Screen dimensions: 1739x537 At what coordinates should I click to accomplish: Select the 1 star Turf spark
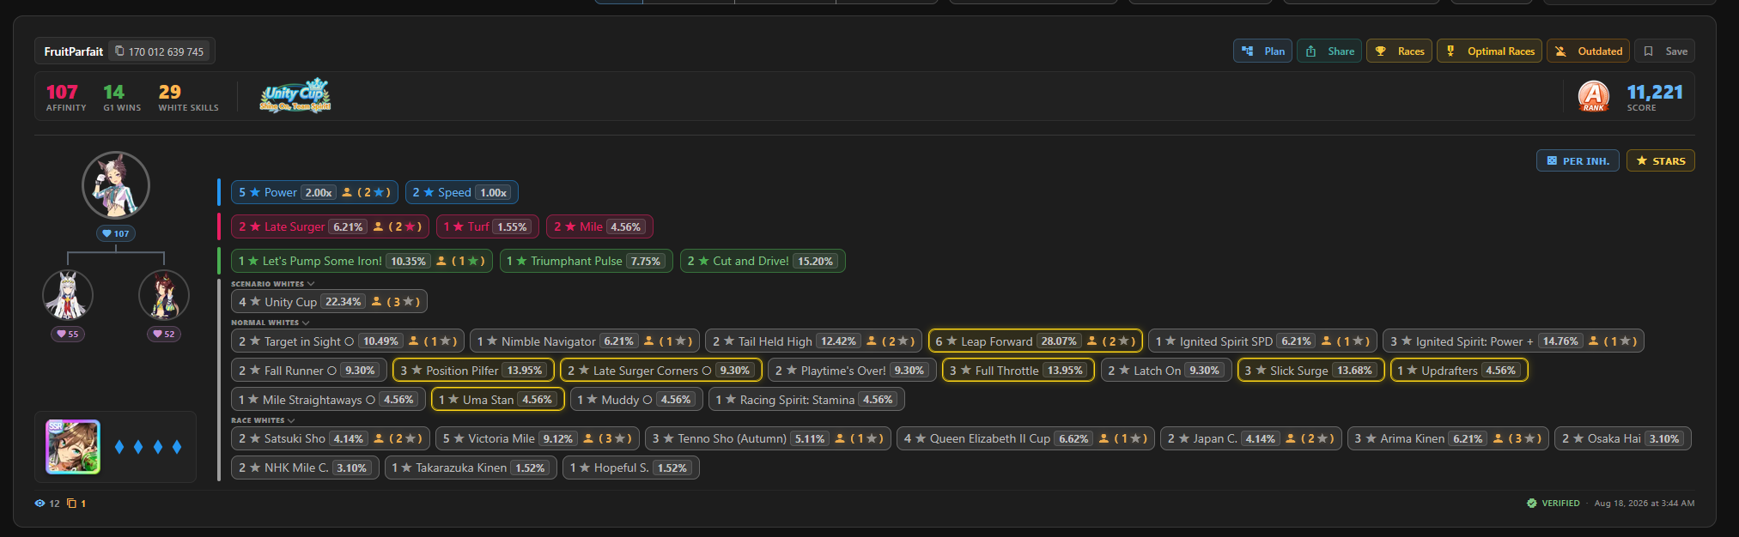tap(487, 226)
